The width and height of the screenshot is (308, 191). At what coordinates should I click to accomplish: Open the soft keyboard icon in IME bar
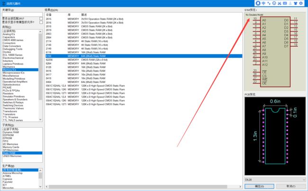tap(285, 3)
